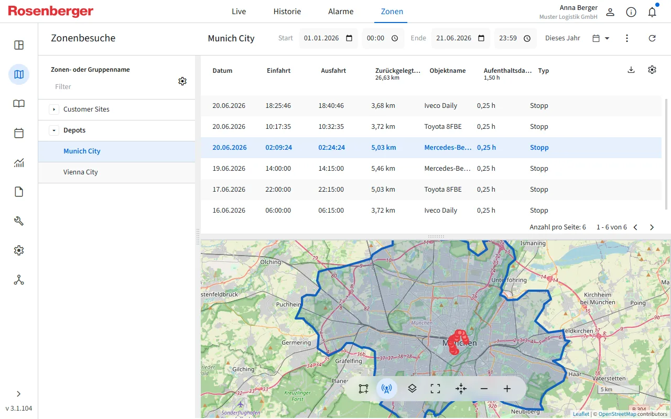
Task: Open the logbook sidebar icon
Action: [x=19, y=104]
